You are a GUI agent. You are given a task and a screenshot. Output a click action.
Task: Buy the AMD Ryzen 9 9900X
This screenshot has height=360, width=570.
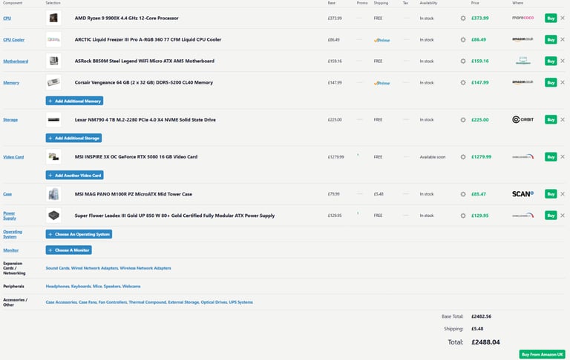(551, 18)
